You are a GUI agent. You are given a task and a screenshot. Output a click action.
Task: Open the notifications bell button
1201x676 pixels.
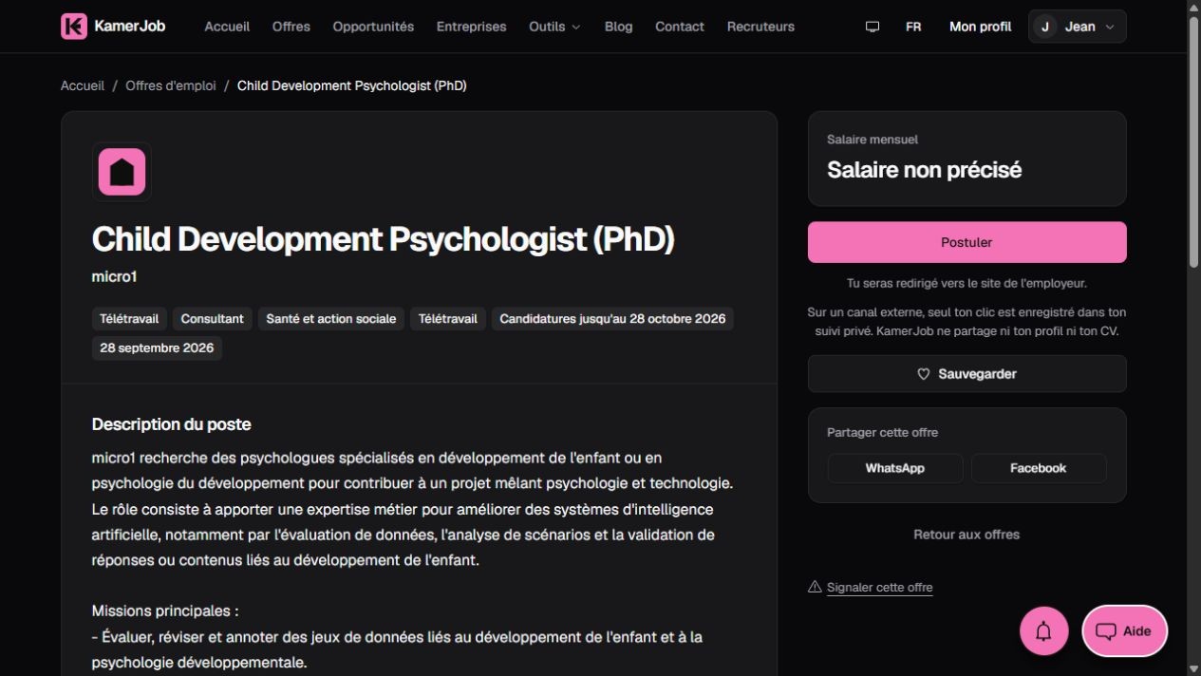click(1043, 631)
